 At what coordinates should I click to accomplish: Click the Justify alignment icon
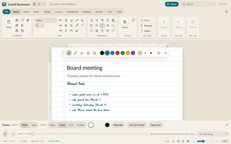108,25
